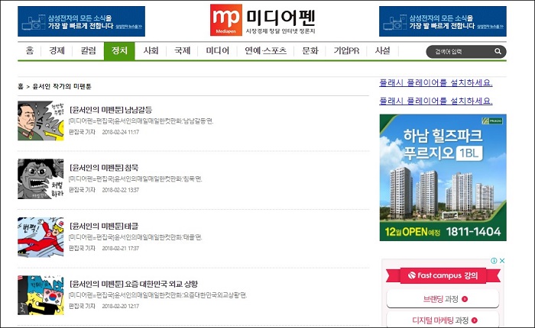
Task: Click the 브랜딩 과정 button
Action: [443, 299]
